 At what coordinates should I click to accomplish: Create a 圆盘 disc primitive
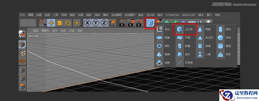(163, 38)
